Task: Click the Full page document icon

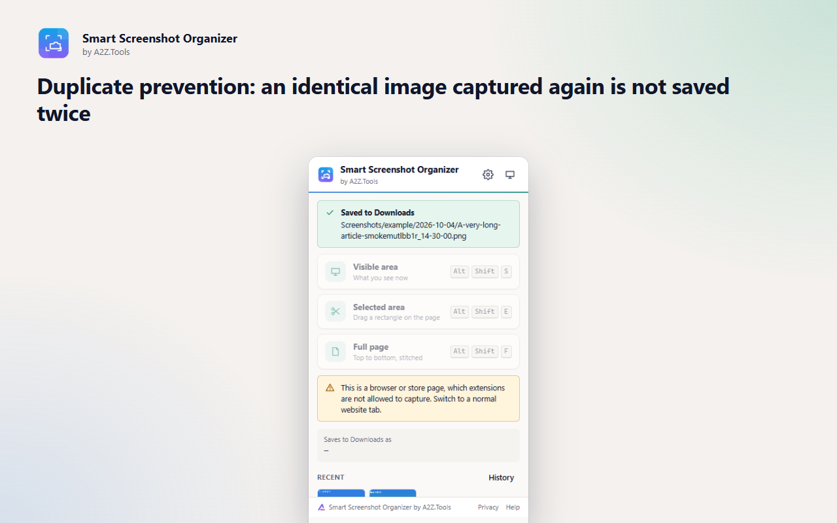Action: pos(335,352)
